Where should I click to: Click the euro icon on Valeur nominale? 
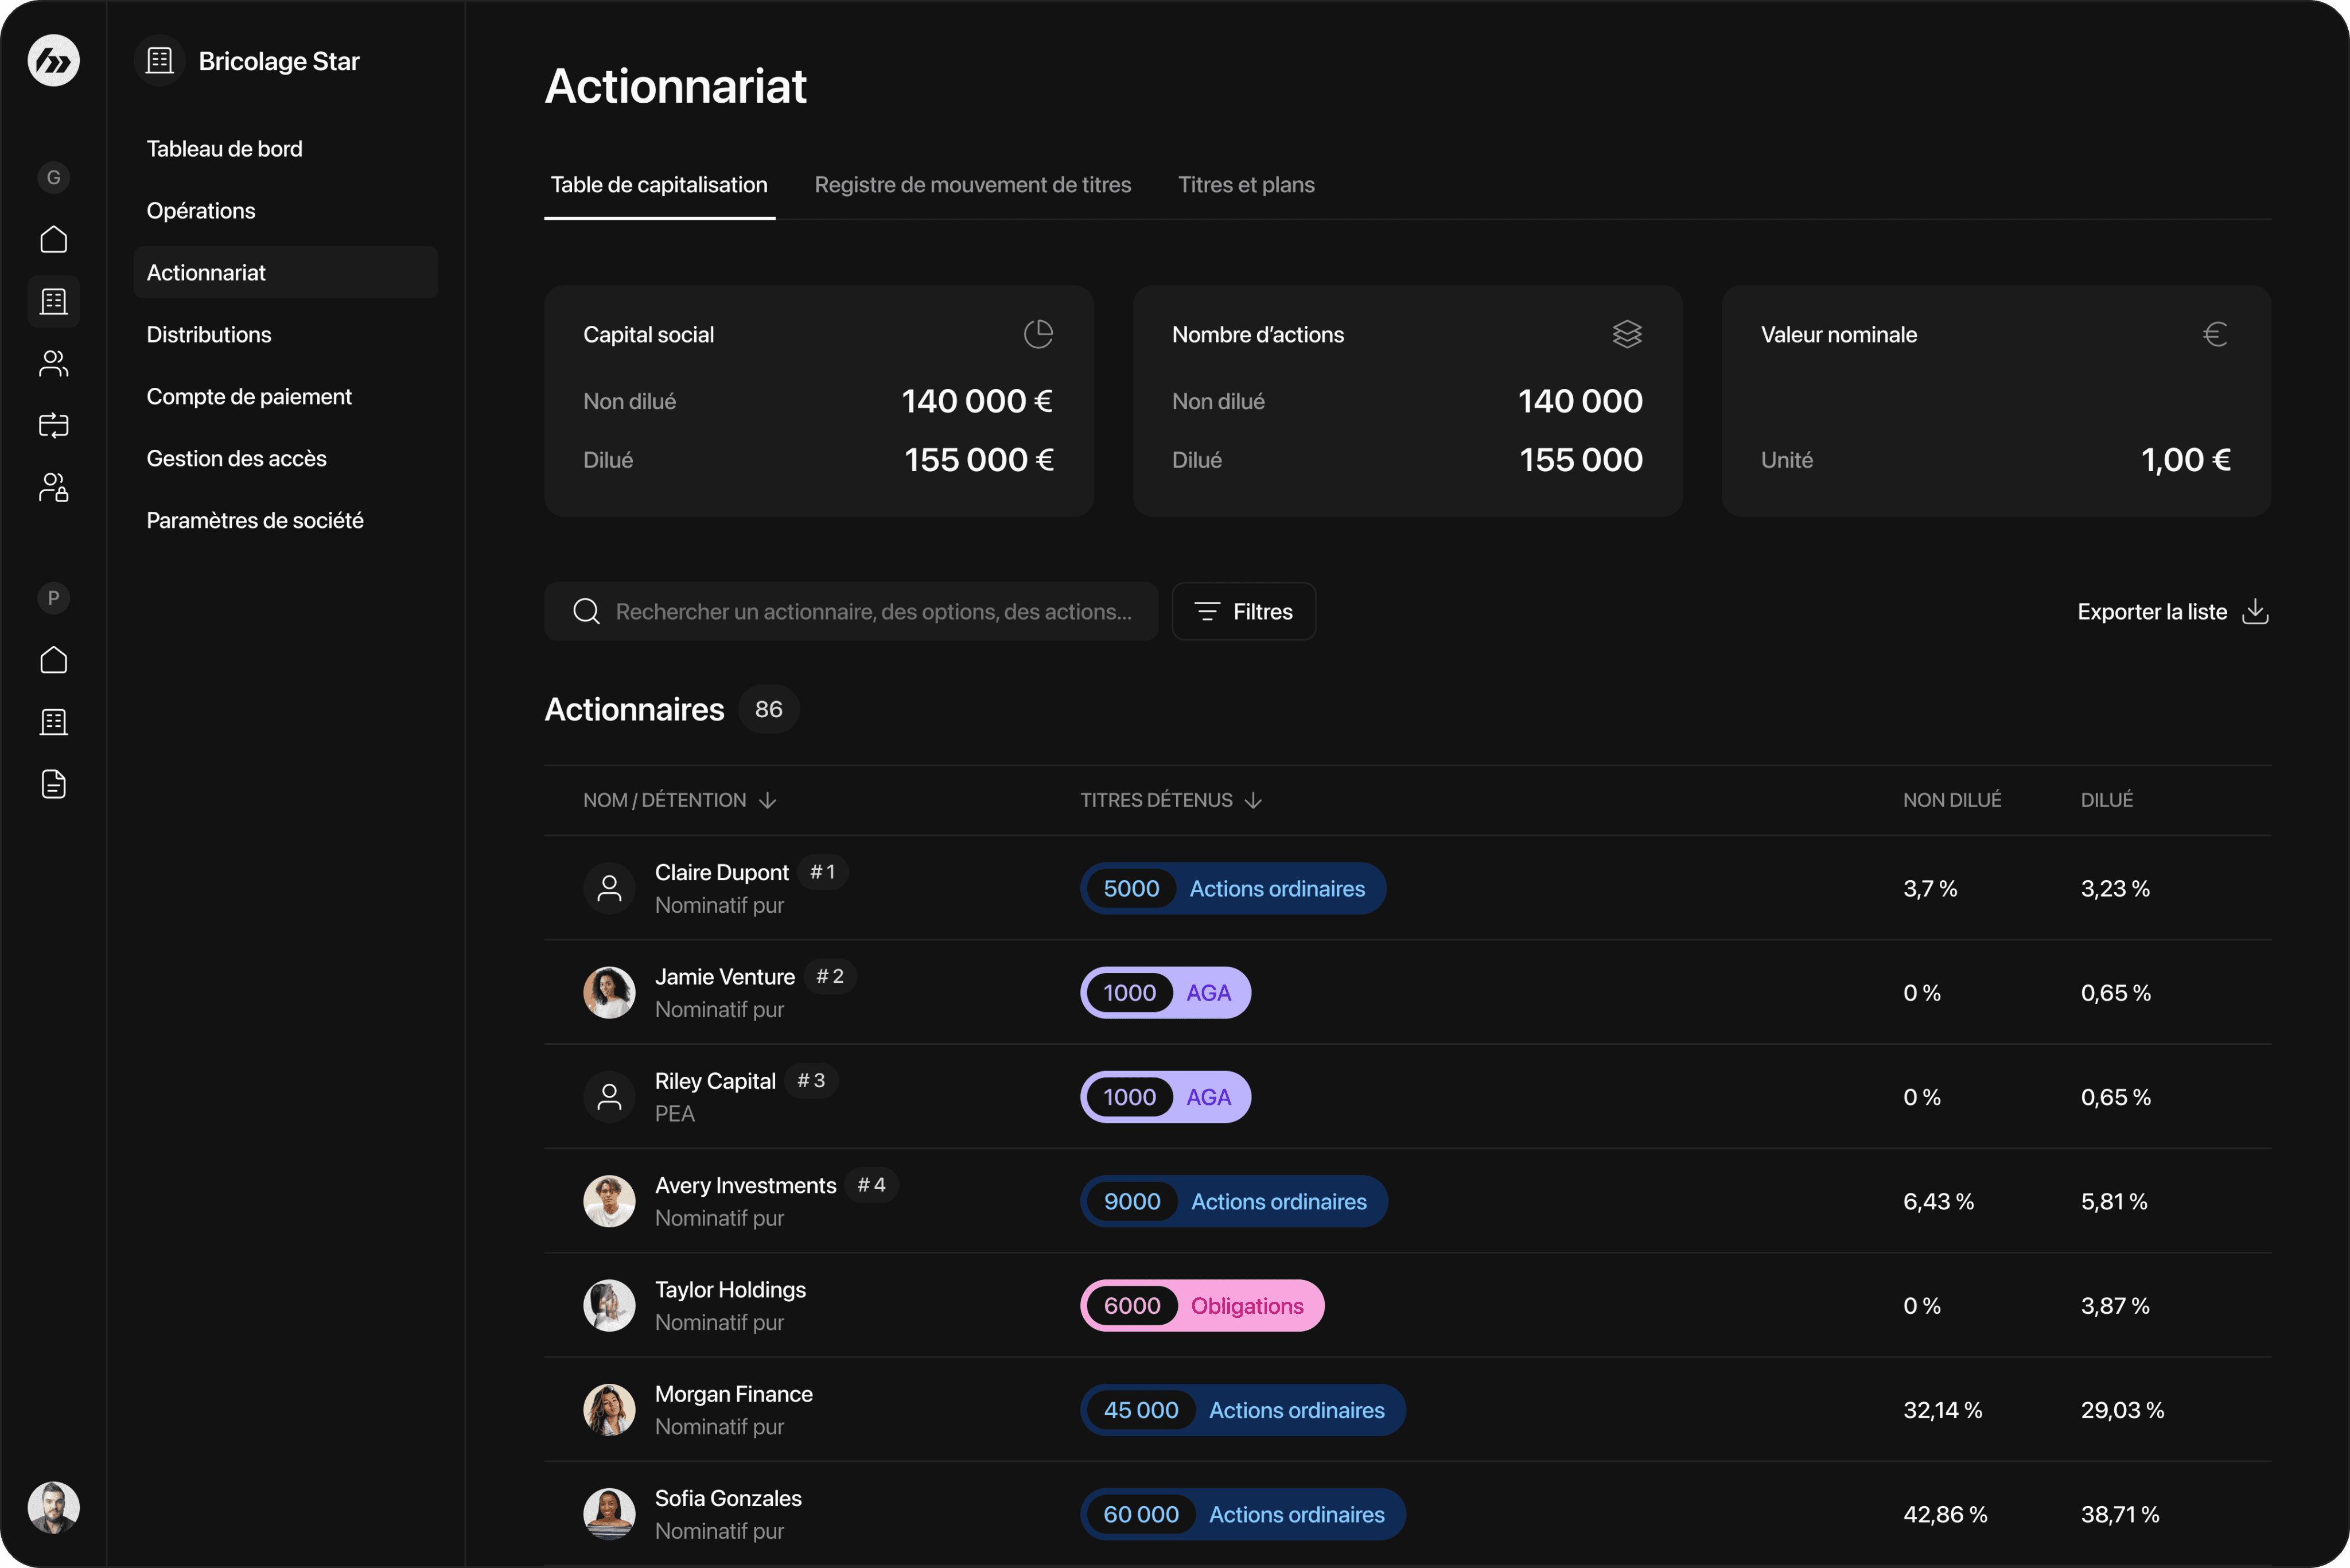(2215, 334)
